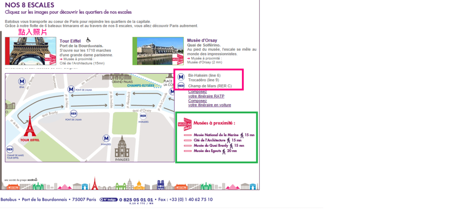
Task: Click Bir-Hakeim (line 6) text
Action: [x=205, y=76]
